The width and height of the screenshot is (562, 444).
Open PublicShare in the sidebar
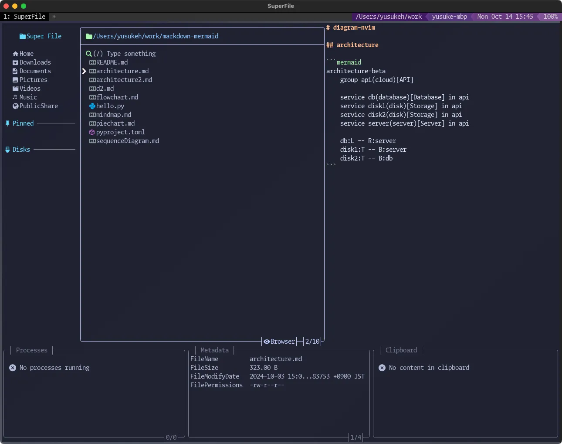[39, 106]
